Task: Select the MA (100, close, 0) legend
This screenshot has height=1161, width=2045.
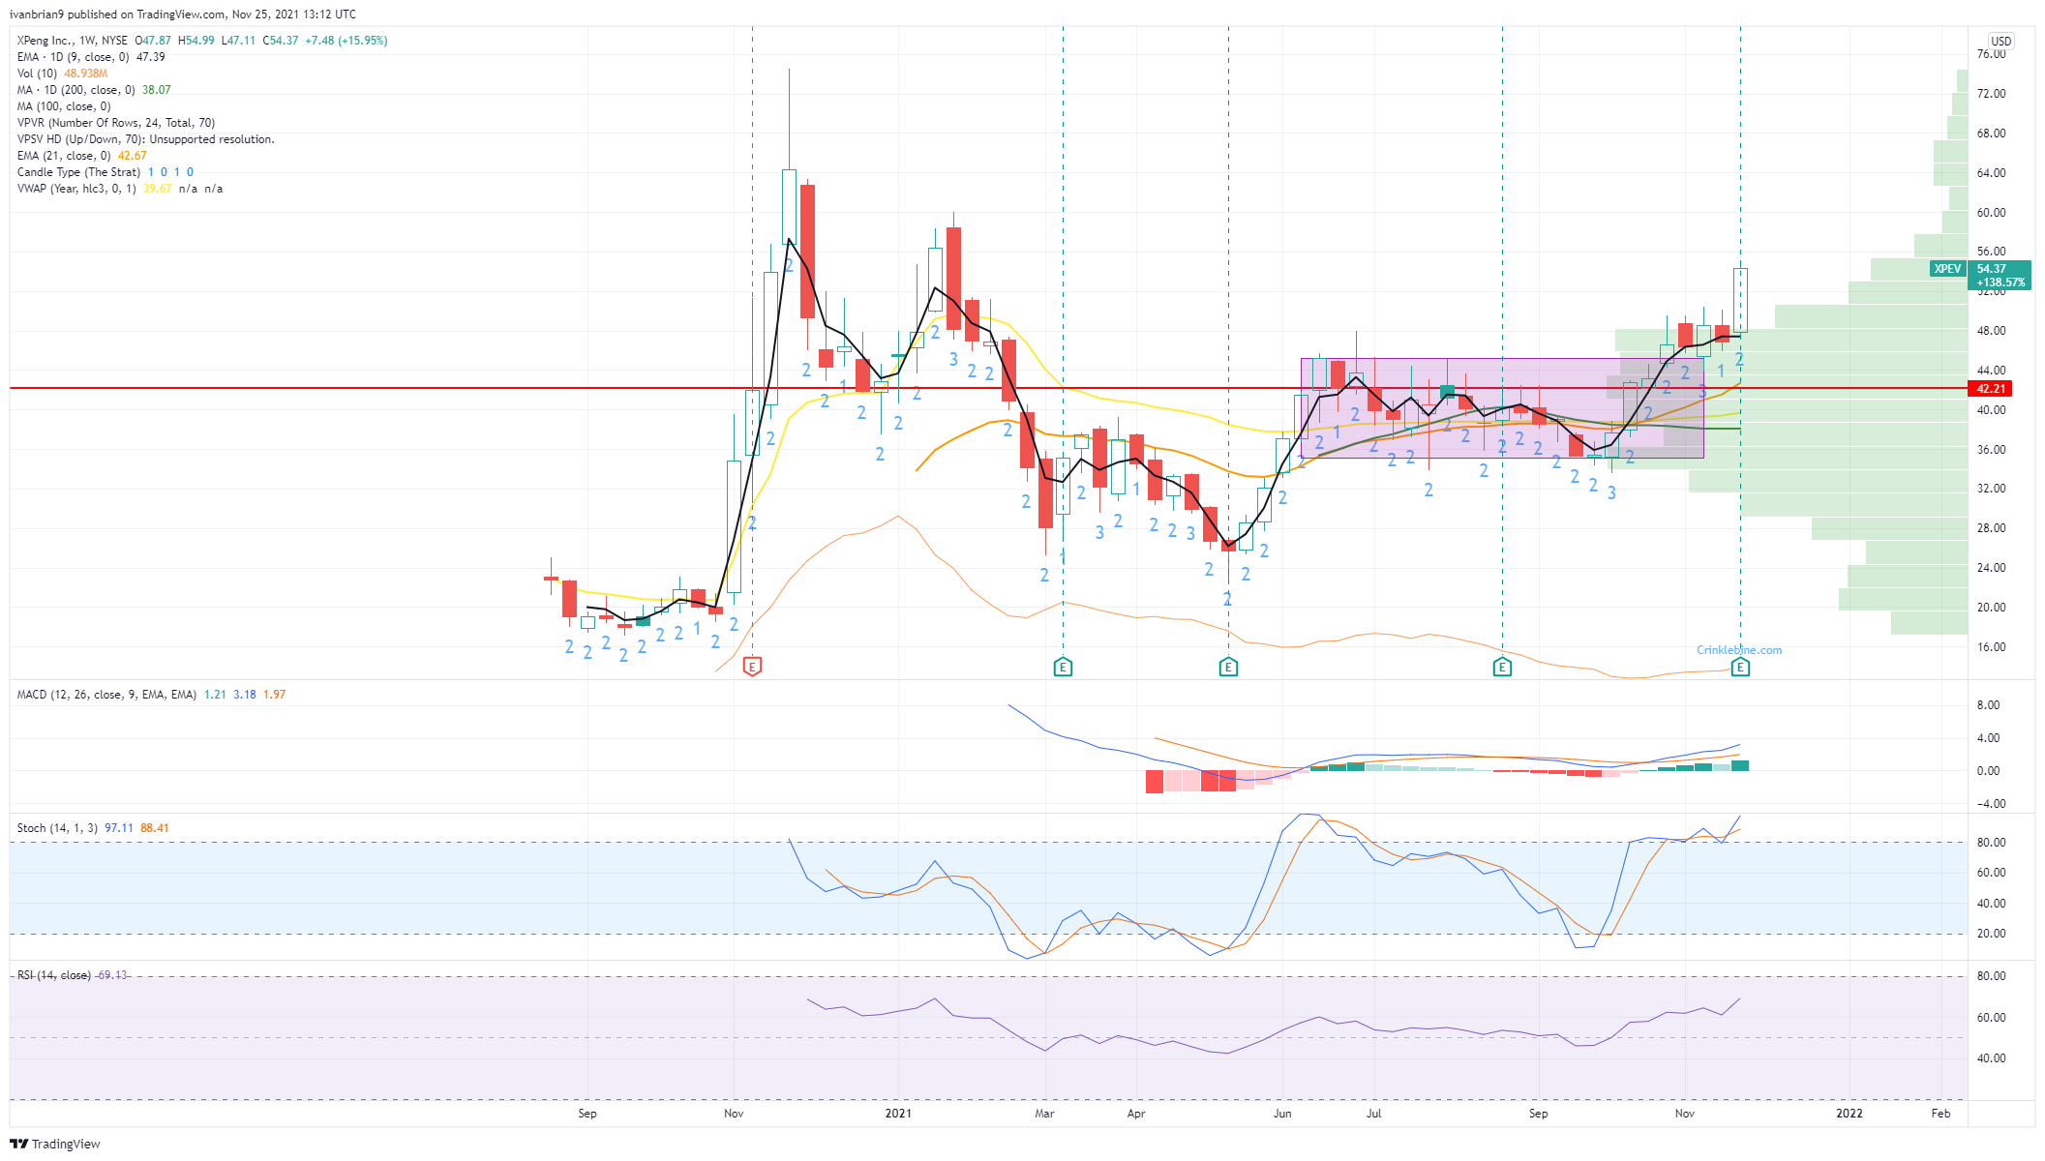Action: point(64,106)
